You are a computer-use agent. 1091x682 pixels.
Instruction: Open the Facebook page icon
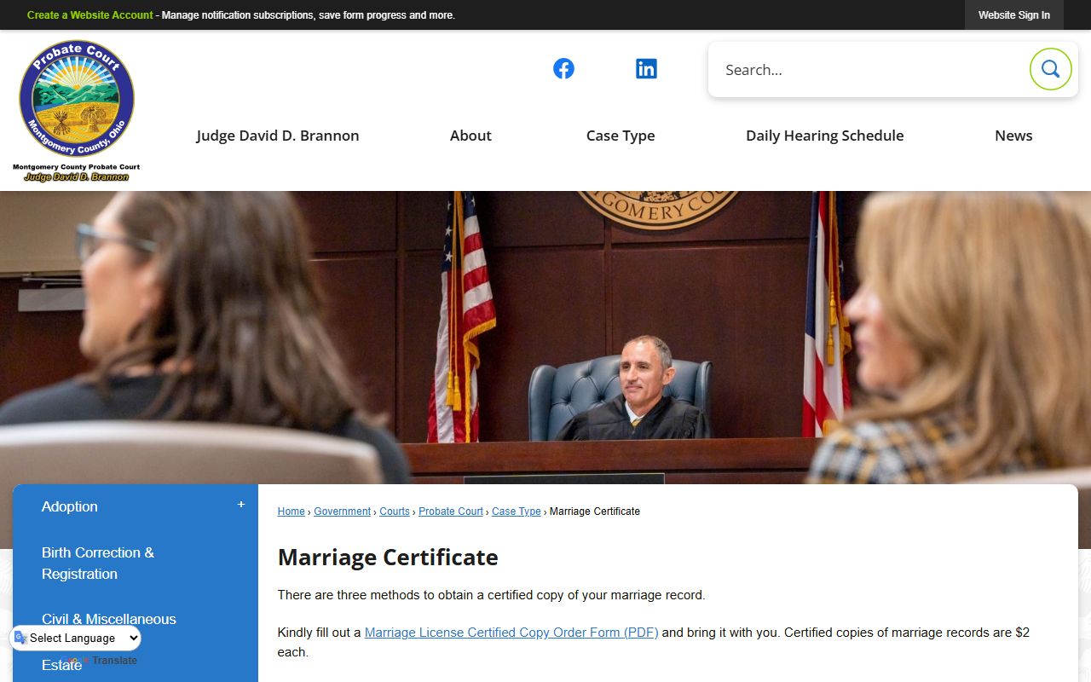[563, 69]
